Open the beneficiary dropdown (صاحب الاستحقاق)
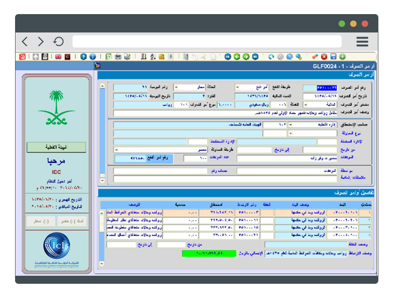 tap(289, 125)
